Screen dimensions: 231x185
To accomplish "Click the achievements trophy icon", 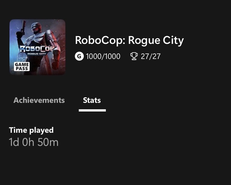I will tap(134, 56).
